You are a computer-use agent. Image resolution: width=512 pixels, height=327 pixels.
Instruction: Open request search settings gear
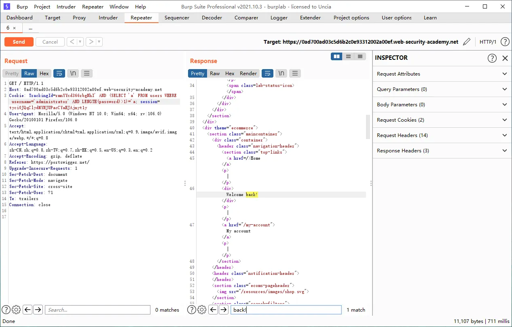click(16, 310)
